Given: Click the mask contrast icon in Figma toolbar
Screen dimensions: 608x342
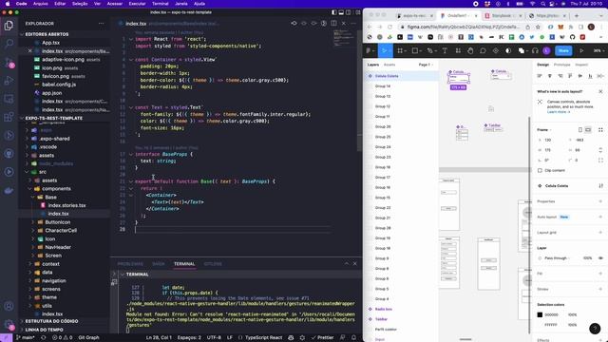Looking at the screenshot, I should [508, 50].
